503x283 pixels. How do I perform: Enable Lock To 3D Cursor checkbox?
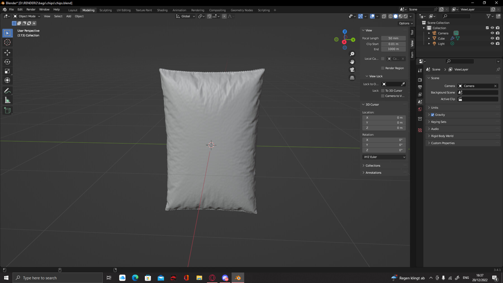coord(383,91)
